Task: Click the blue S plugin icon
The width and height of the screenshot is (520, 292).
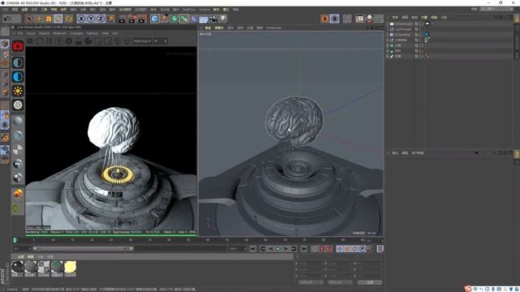Action: pos(335,19)
